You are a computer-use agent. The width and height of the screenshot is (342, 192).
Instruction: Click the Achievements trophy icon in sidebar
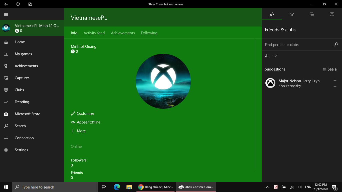point(6,66)
